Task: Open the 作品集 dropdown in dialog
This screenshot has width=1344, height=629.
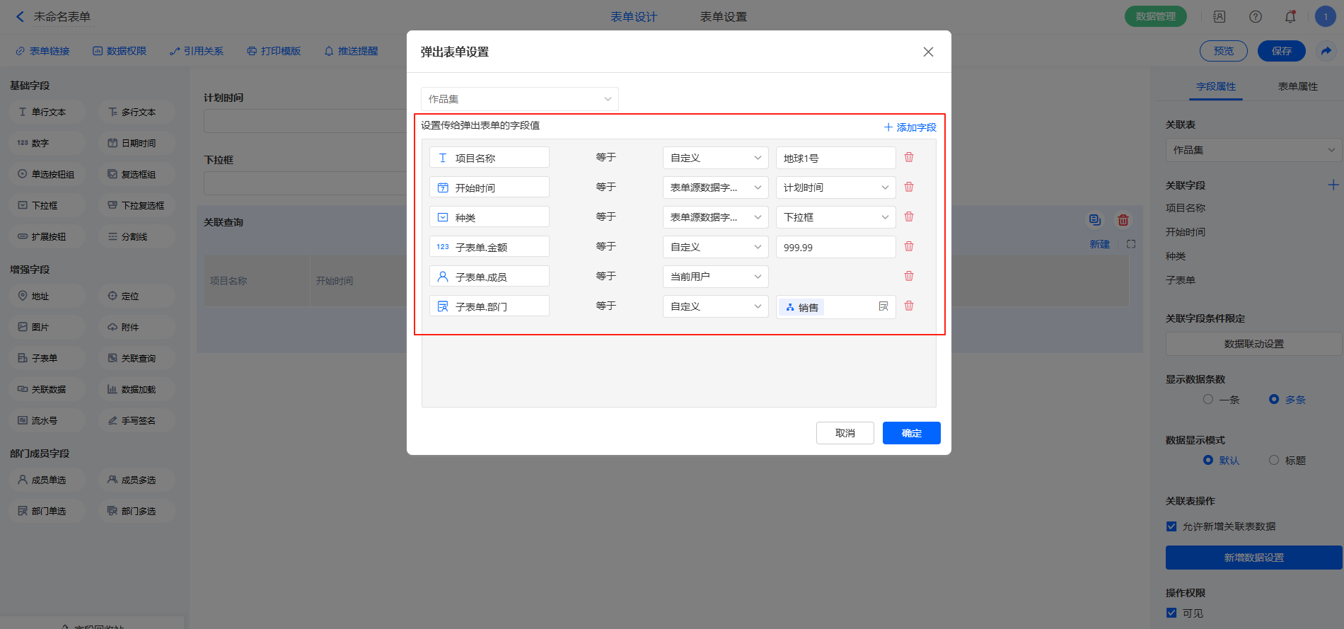Action: [519, 99]
